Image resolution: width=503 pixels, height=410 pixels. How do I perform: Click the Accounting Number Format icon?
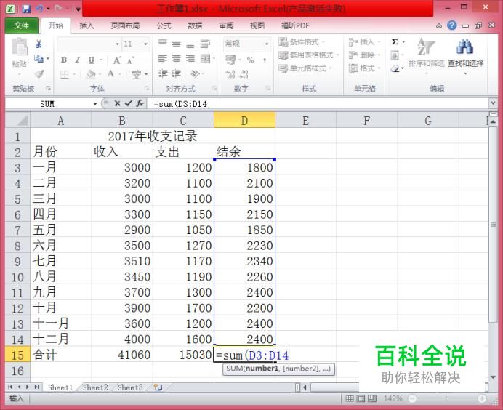[230, 60]
